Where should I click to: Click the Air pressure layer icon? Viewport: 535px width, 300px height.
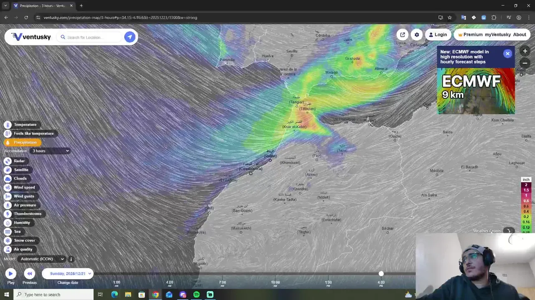[x=8, y=205]
